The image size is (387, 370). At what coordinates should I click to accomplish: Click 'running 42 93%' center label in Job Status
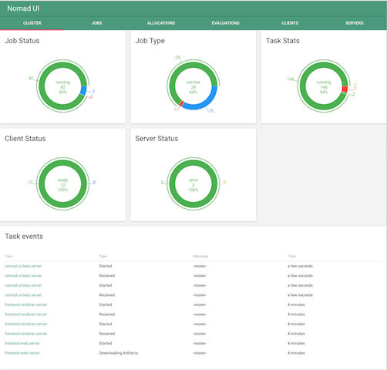coord(63,87)
